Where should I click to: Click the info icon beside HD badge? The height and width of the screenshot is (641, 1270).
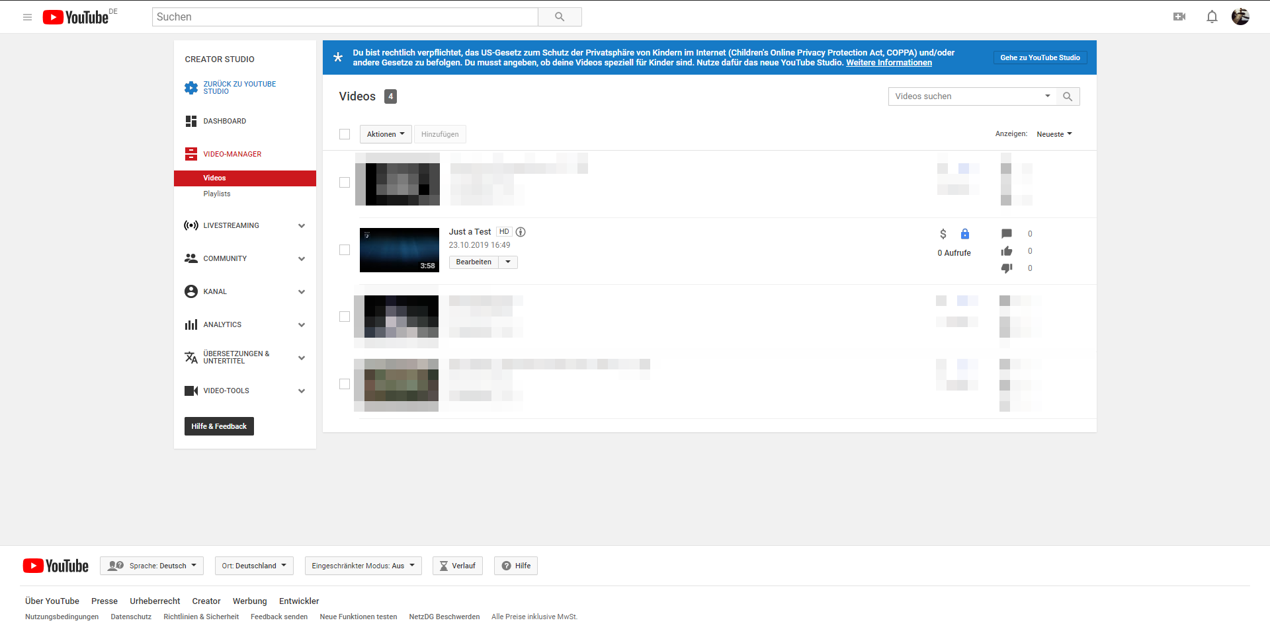[521, 232]
